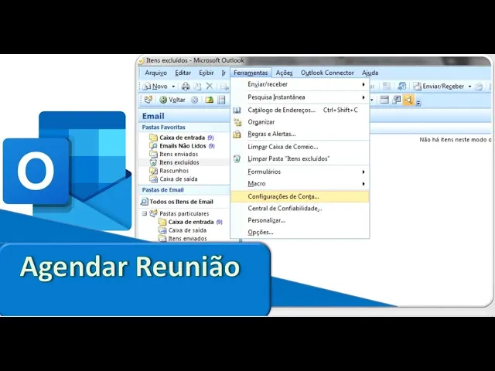This screenshot has width=495, height=371.
Task: Open the Editar menu
Action: (183, 73)
